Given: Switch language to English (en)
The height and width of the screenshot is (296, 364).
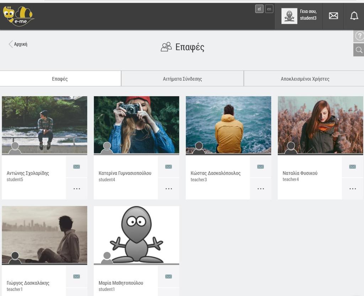Looking at the screenshot, I should coord(269,9).
